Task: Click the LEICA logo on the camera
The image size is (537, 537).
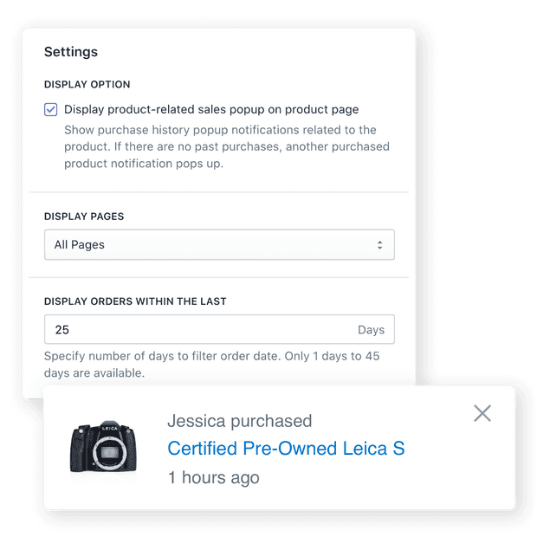Action: point(110,428)
